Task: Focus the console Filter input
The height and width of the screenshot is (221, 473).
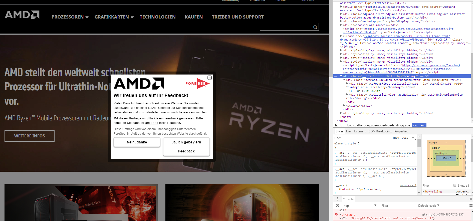Action: [398, 206]
